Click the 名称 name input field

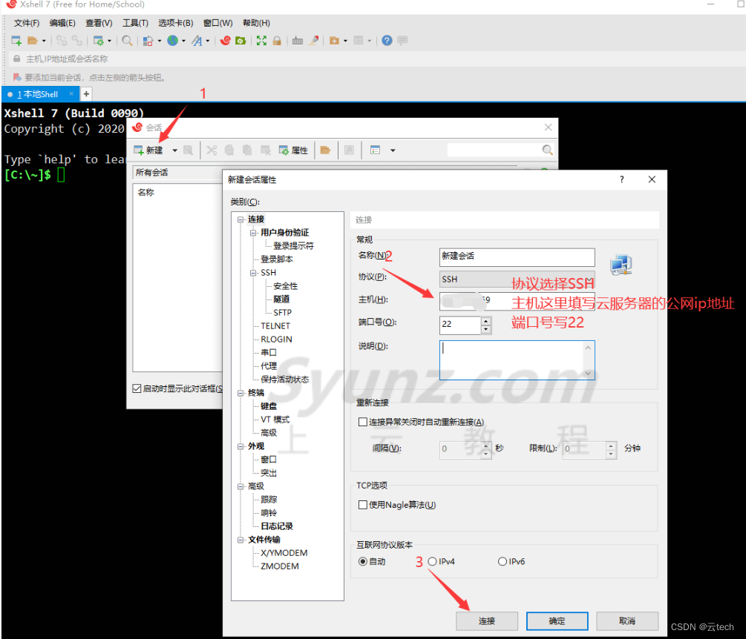(517, 257)
